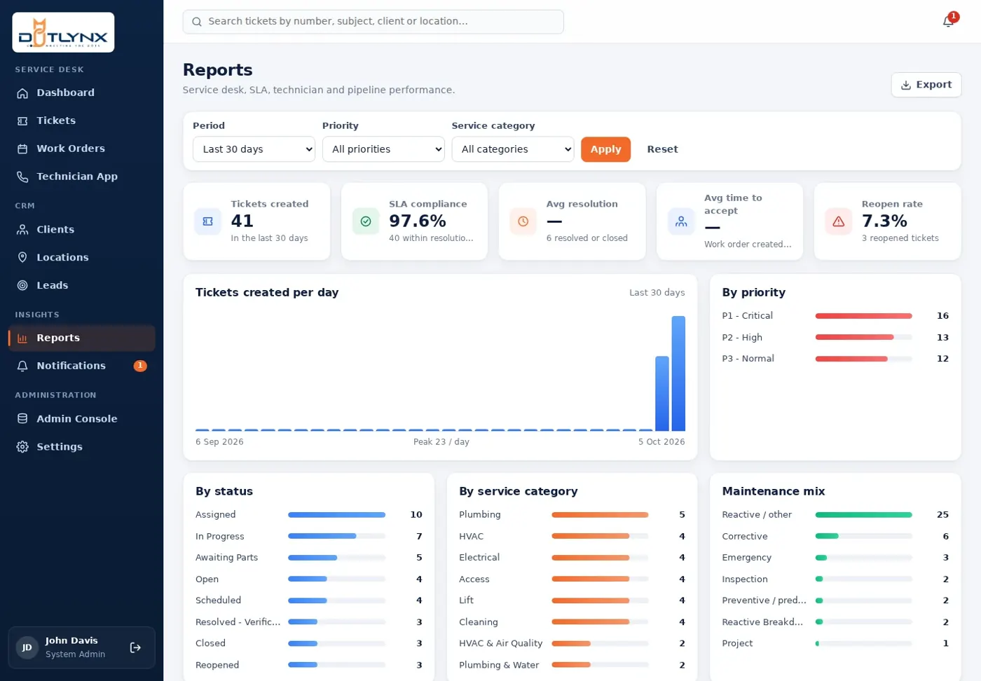This screenshot has height=681, width=981.
Task: Click the Settings gear icon
Action: coord(22,447)
